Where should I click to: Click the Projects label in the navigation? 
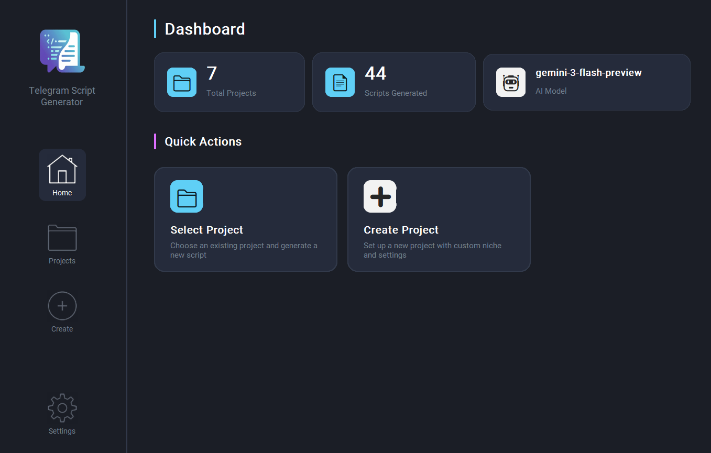pyautogui.click(x=62, y=260)
